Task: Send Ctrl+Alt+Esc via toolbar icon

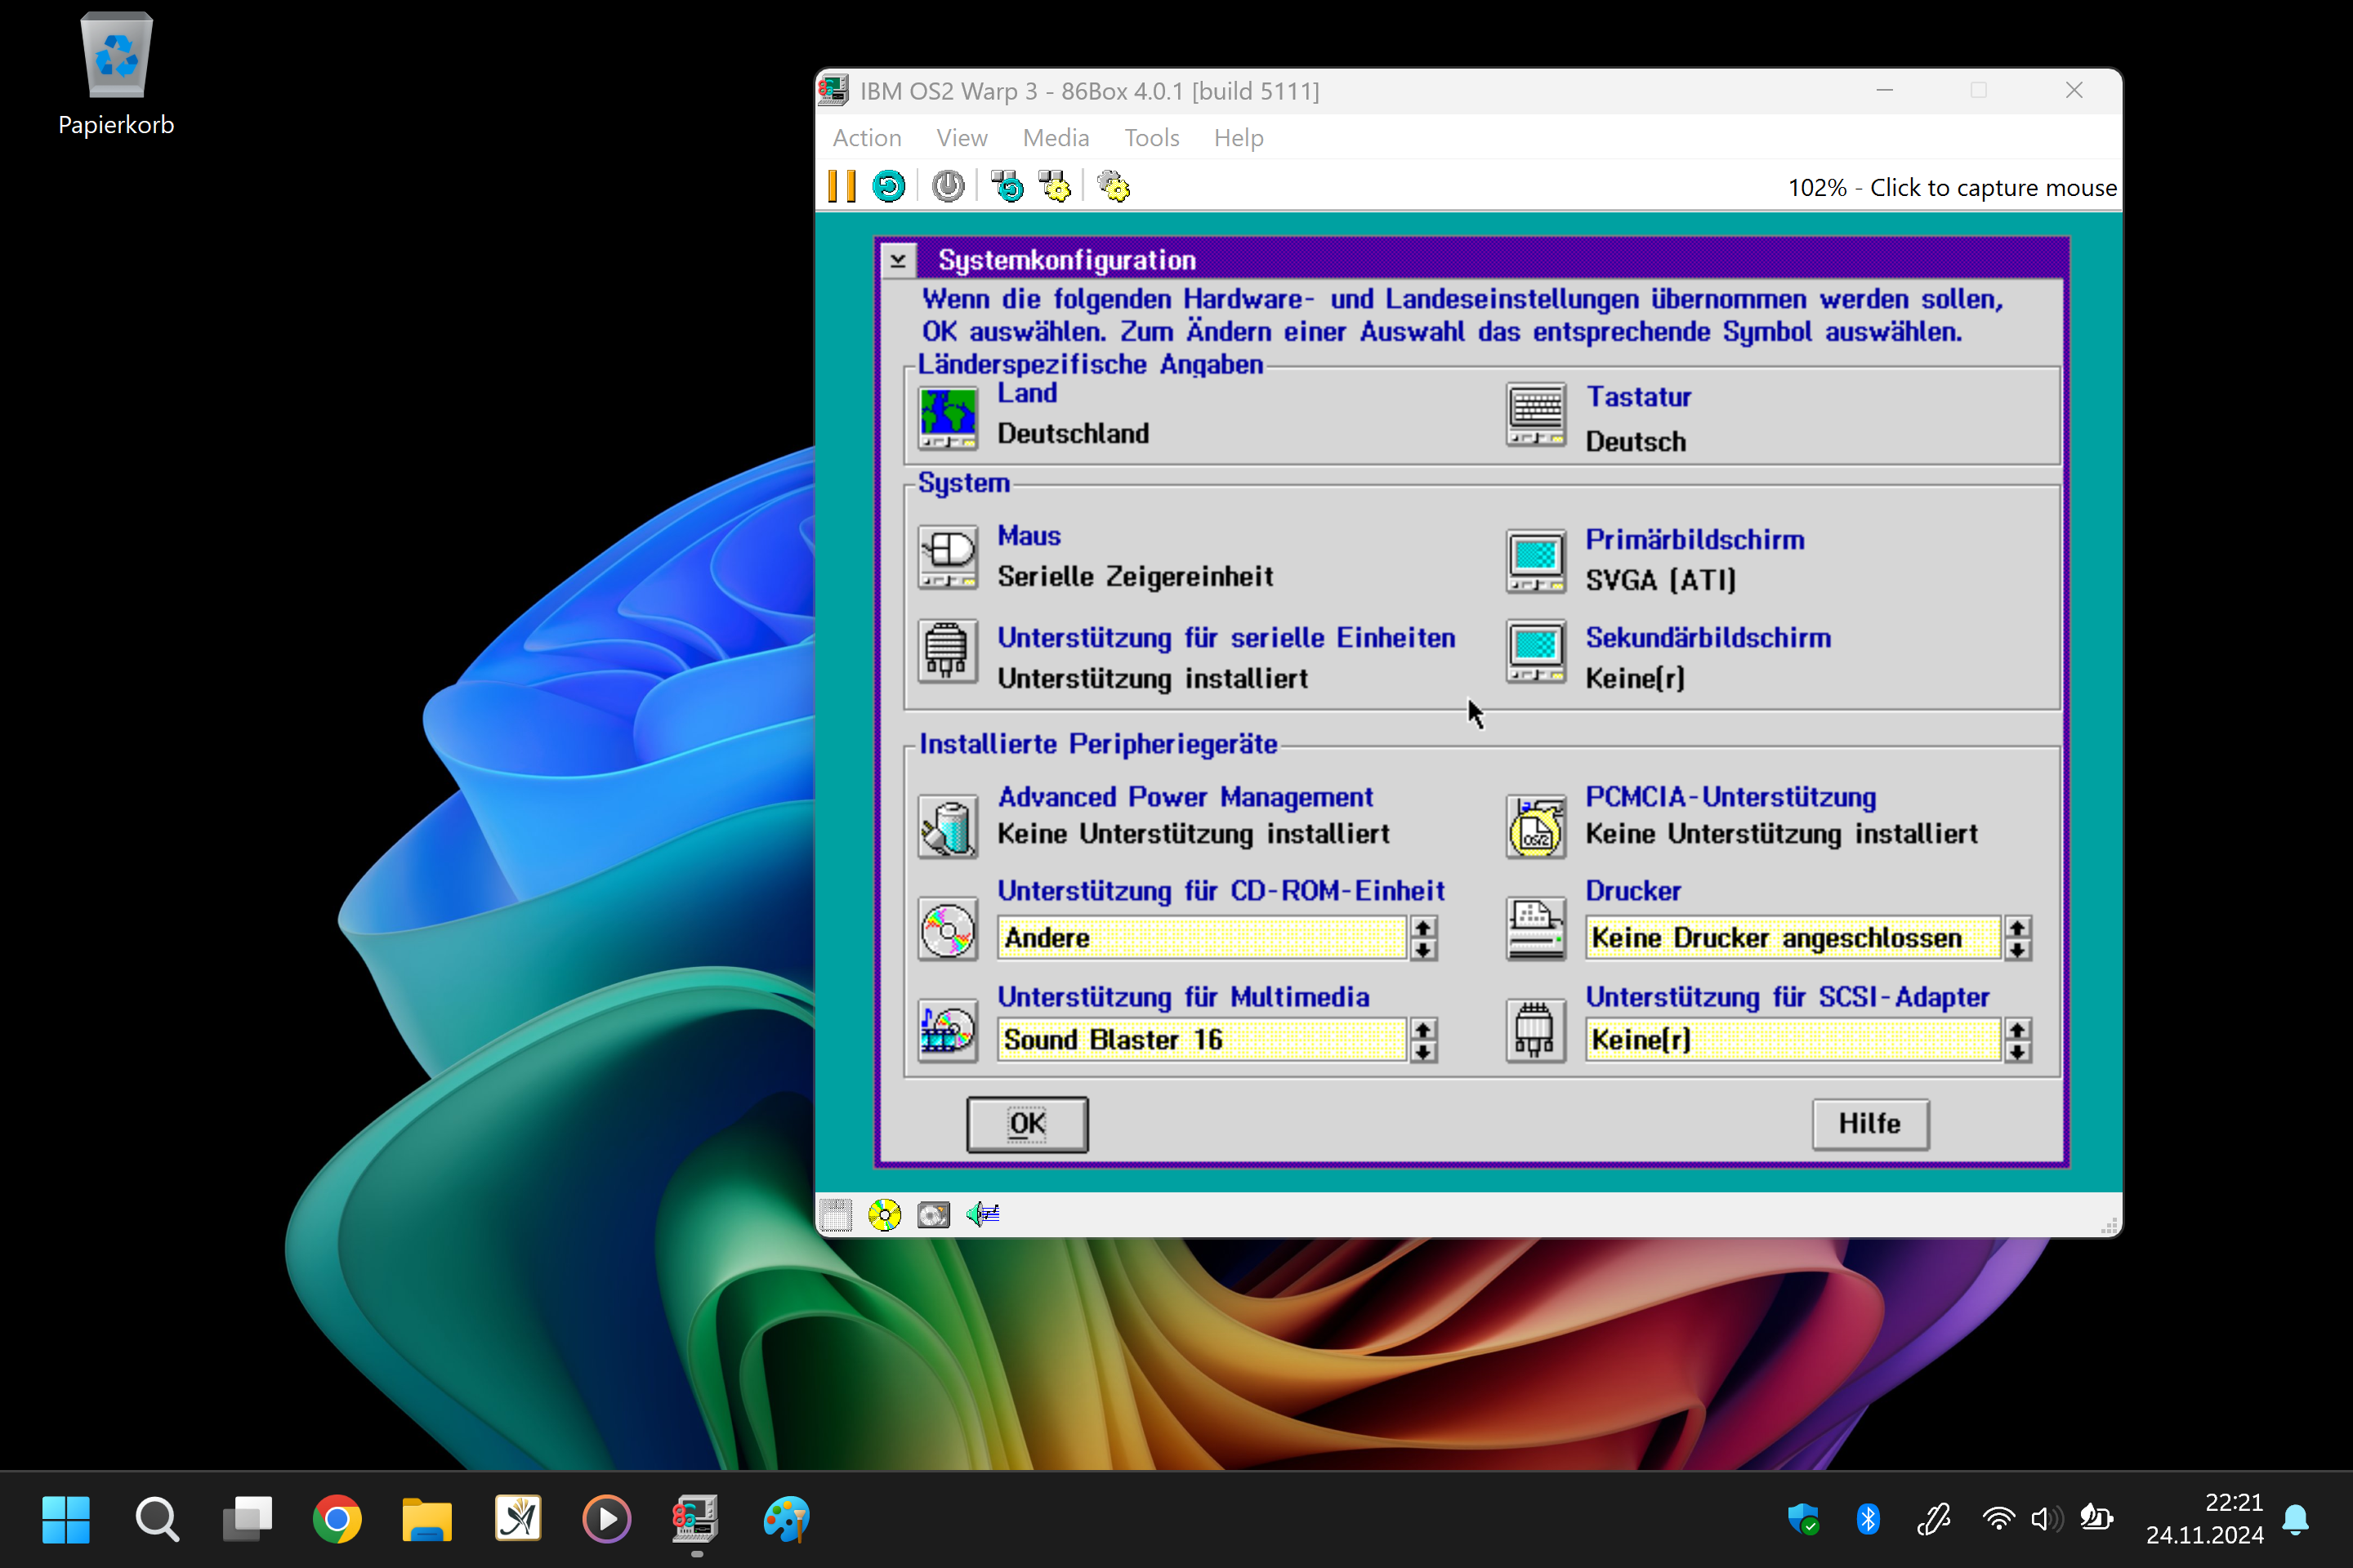Action: [x=1055, y=187]
